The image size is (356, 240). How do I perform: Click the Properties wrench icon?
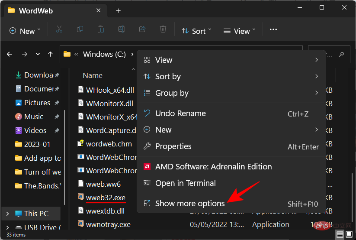point(147,146)
